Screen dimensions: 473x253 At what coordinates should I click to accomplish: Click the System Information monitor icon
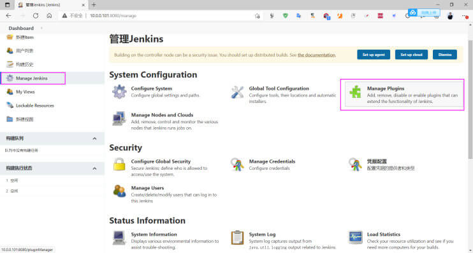119,238
